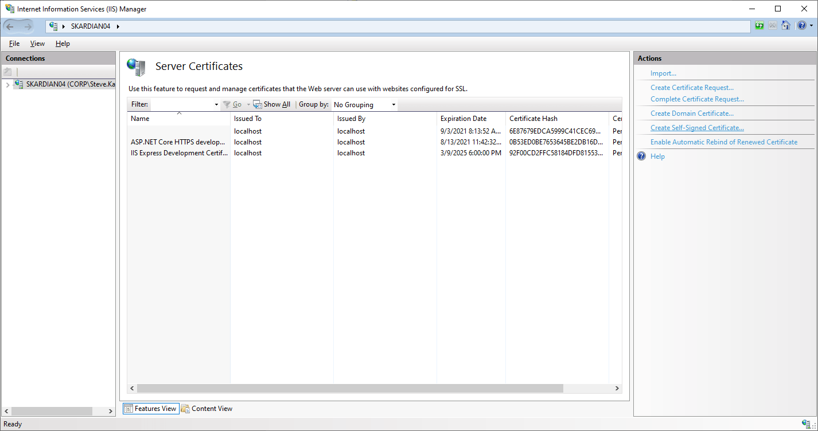Click Create Domain Certificate... link

point(692,113)
